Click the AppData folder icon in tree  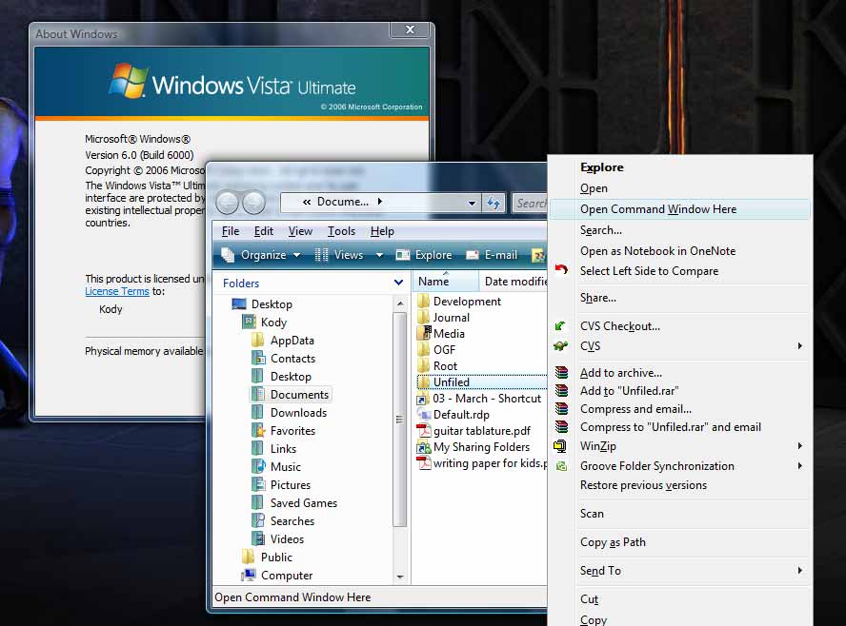point(258,340)
